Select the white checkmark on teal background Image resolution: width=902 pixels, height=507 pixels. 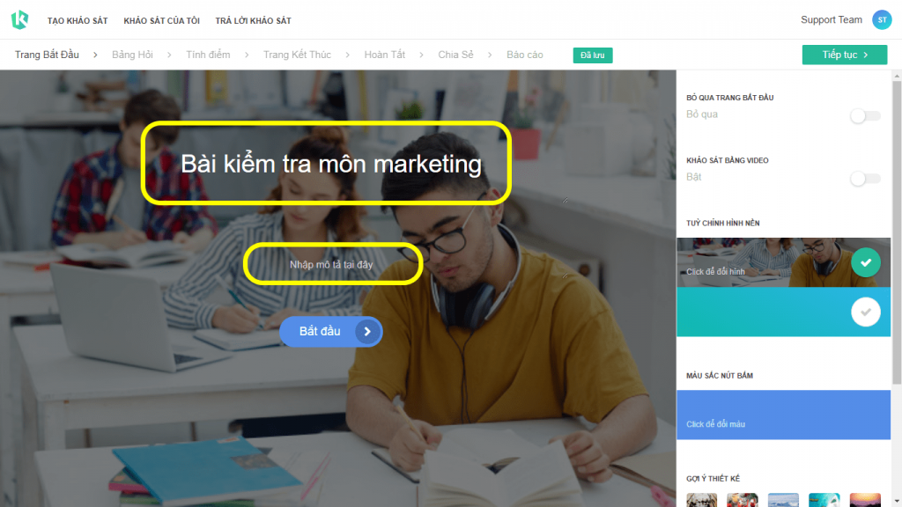coord(865,312)
